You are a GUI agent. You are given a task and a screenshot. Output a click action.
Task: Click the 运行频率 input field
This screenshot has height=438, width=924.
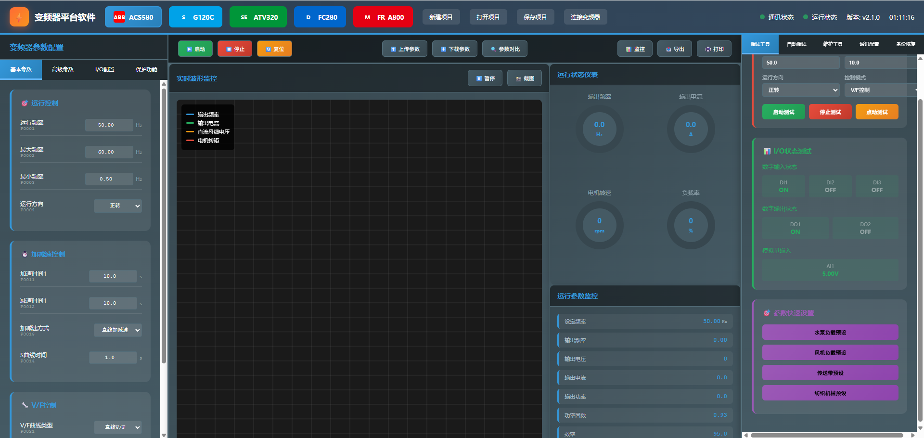(x=109, y=125)
